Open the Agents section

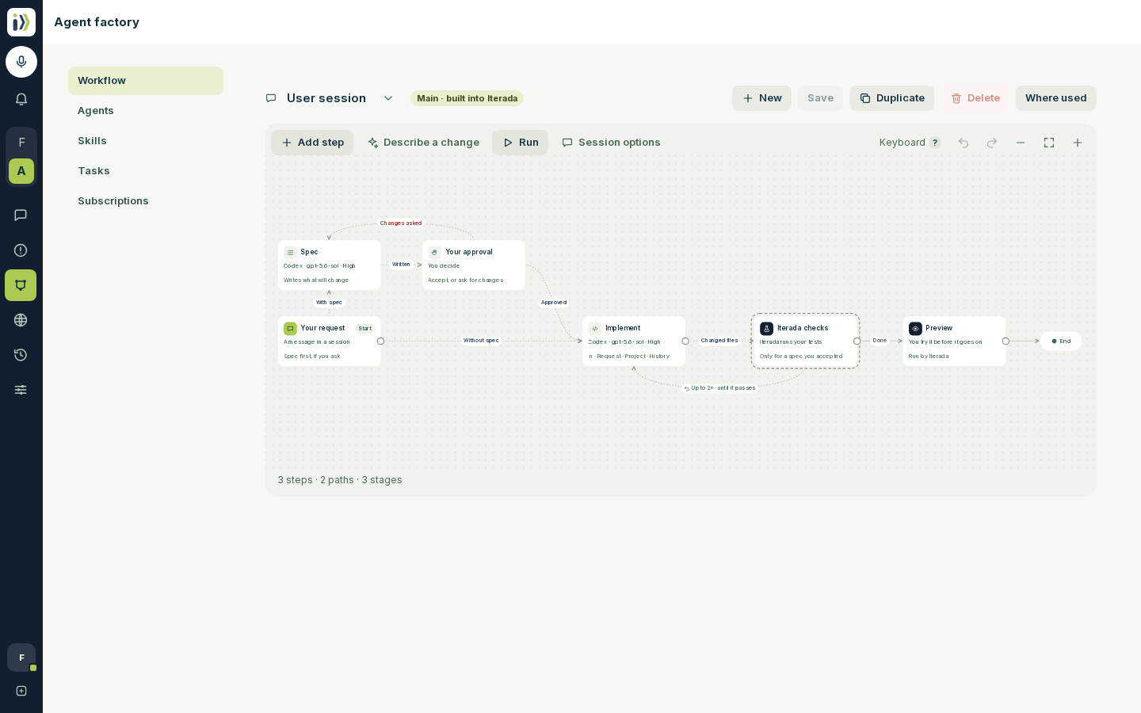pyautogui.click(x=146, y=111)
